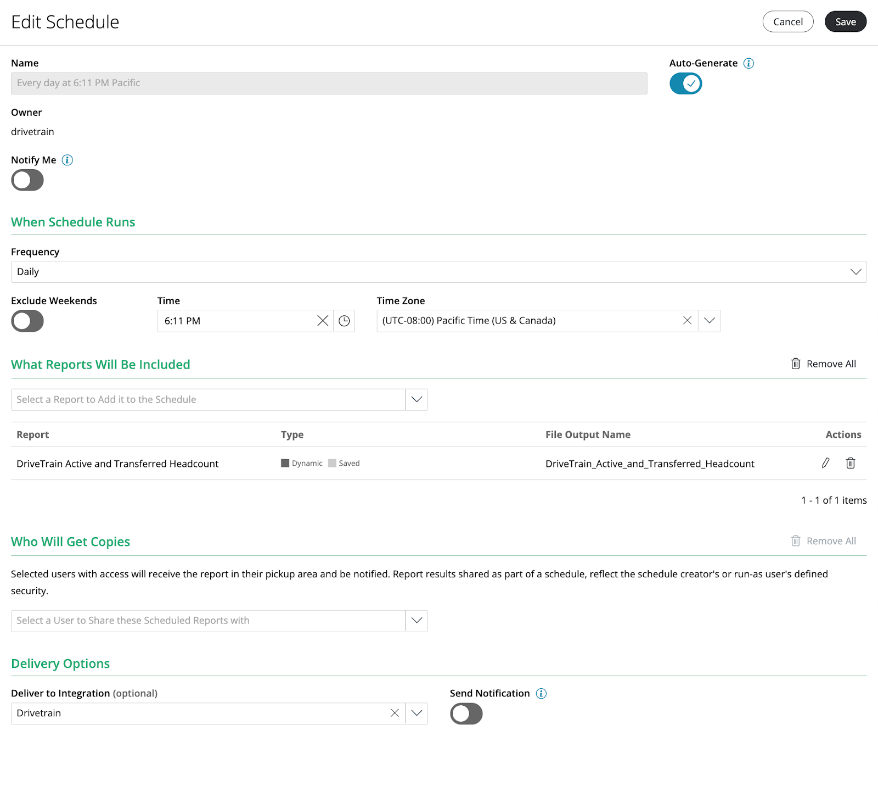The image size is (878, 792).
Task: Delete the DriveTrain report row
Action: [850, 463]
